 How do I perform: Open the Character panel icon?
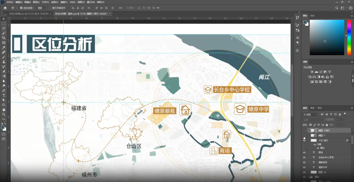pos(298,38)
